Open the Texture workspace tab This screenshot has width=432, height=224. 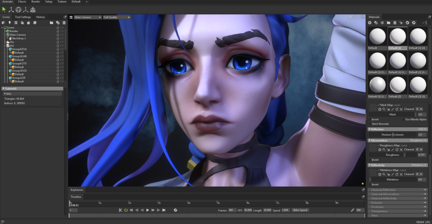point(62,2)
